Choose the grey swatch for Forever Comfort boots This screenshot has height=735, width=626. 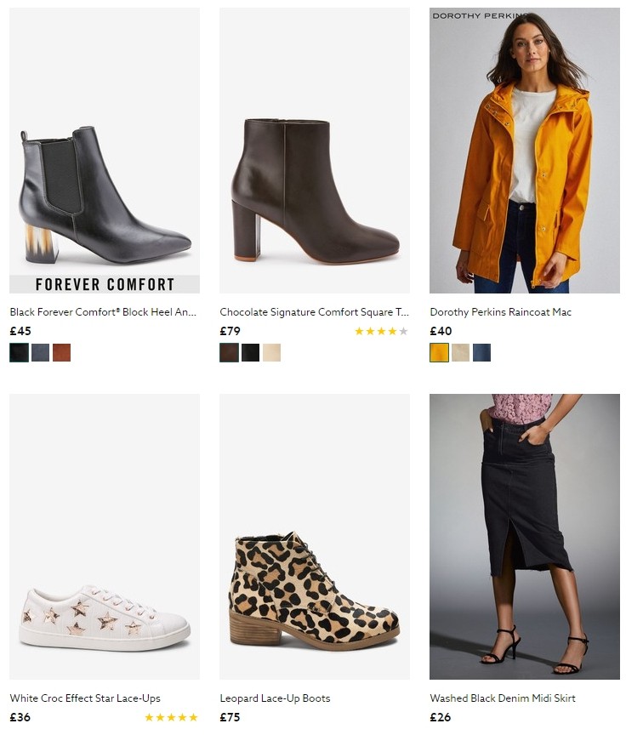pos(38,352)
